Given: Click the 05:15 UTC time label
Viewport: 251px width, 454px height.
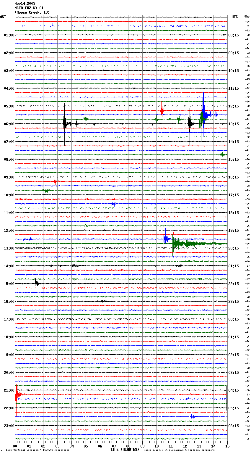Looking at the screenshot, I should click(234, 408).
